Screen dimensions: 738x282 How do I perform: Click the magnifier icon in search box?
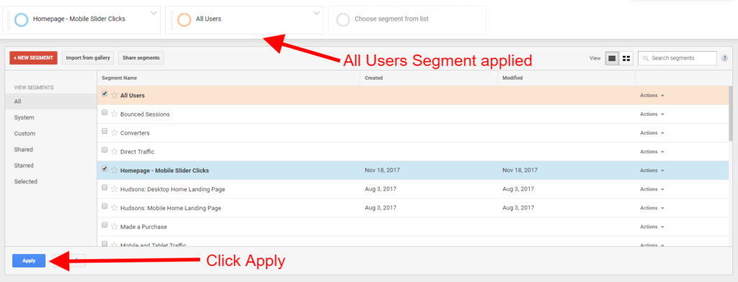(646, 58)
